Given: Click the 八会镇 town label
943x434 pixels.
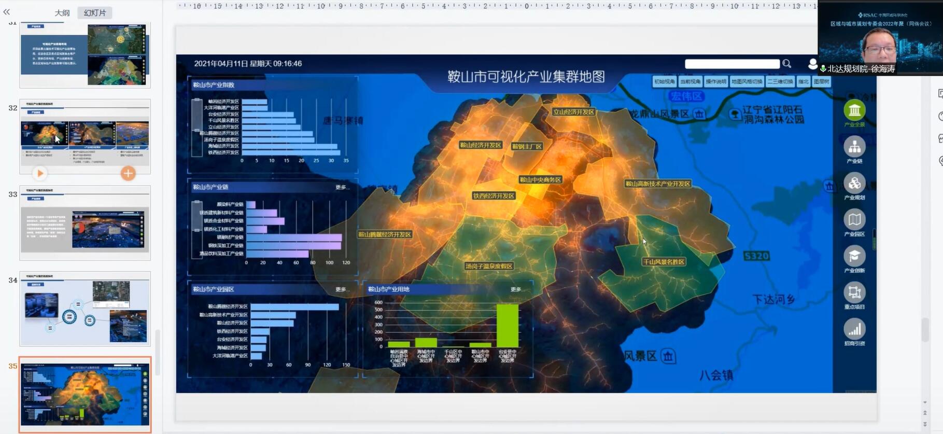Looking at the screenshot, I should tap(716, 375).
